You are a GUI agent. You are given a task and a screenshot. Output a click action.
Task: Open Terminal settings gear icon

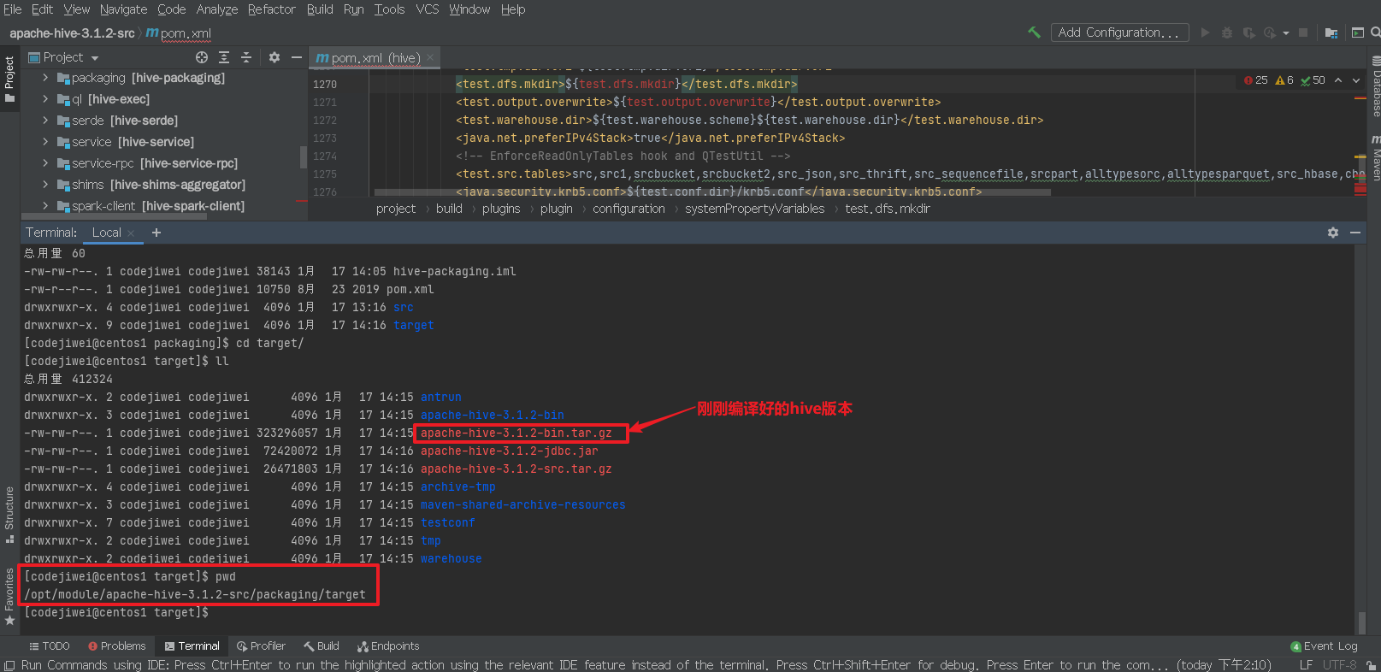(x=1332, y=233)
